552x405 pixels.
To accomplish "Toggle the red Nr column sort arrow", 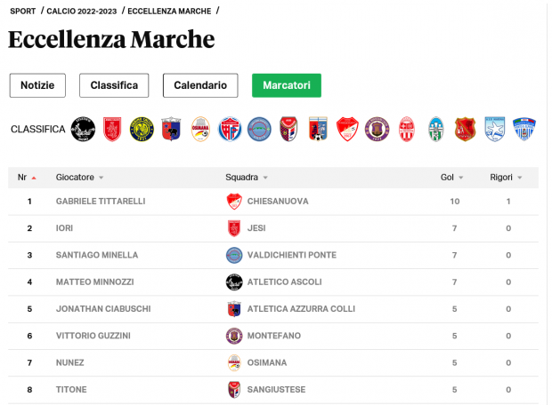I will (x=34, y=178).
